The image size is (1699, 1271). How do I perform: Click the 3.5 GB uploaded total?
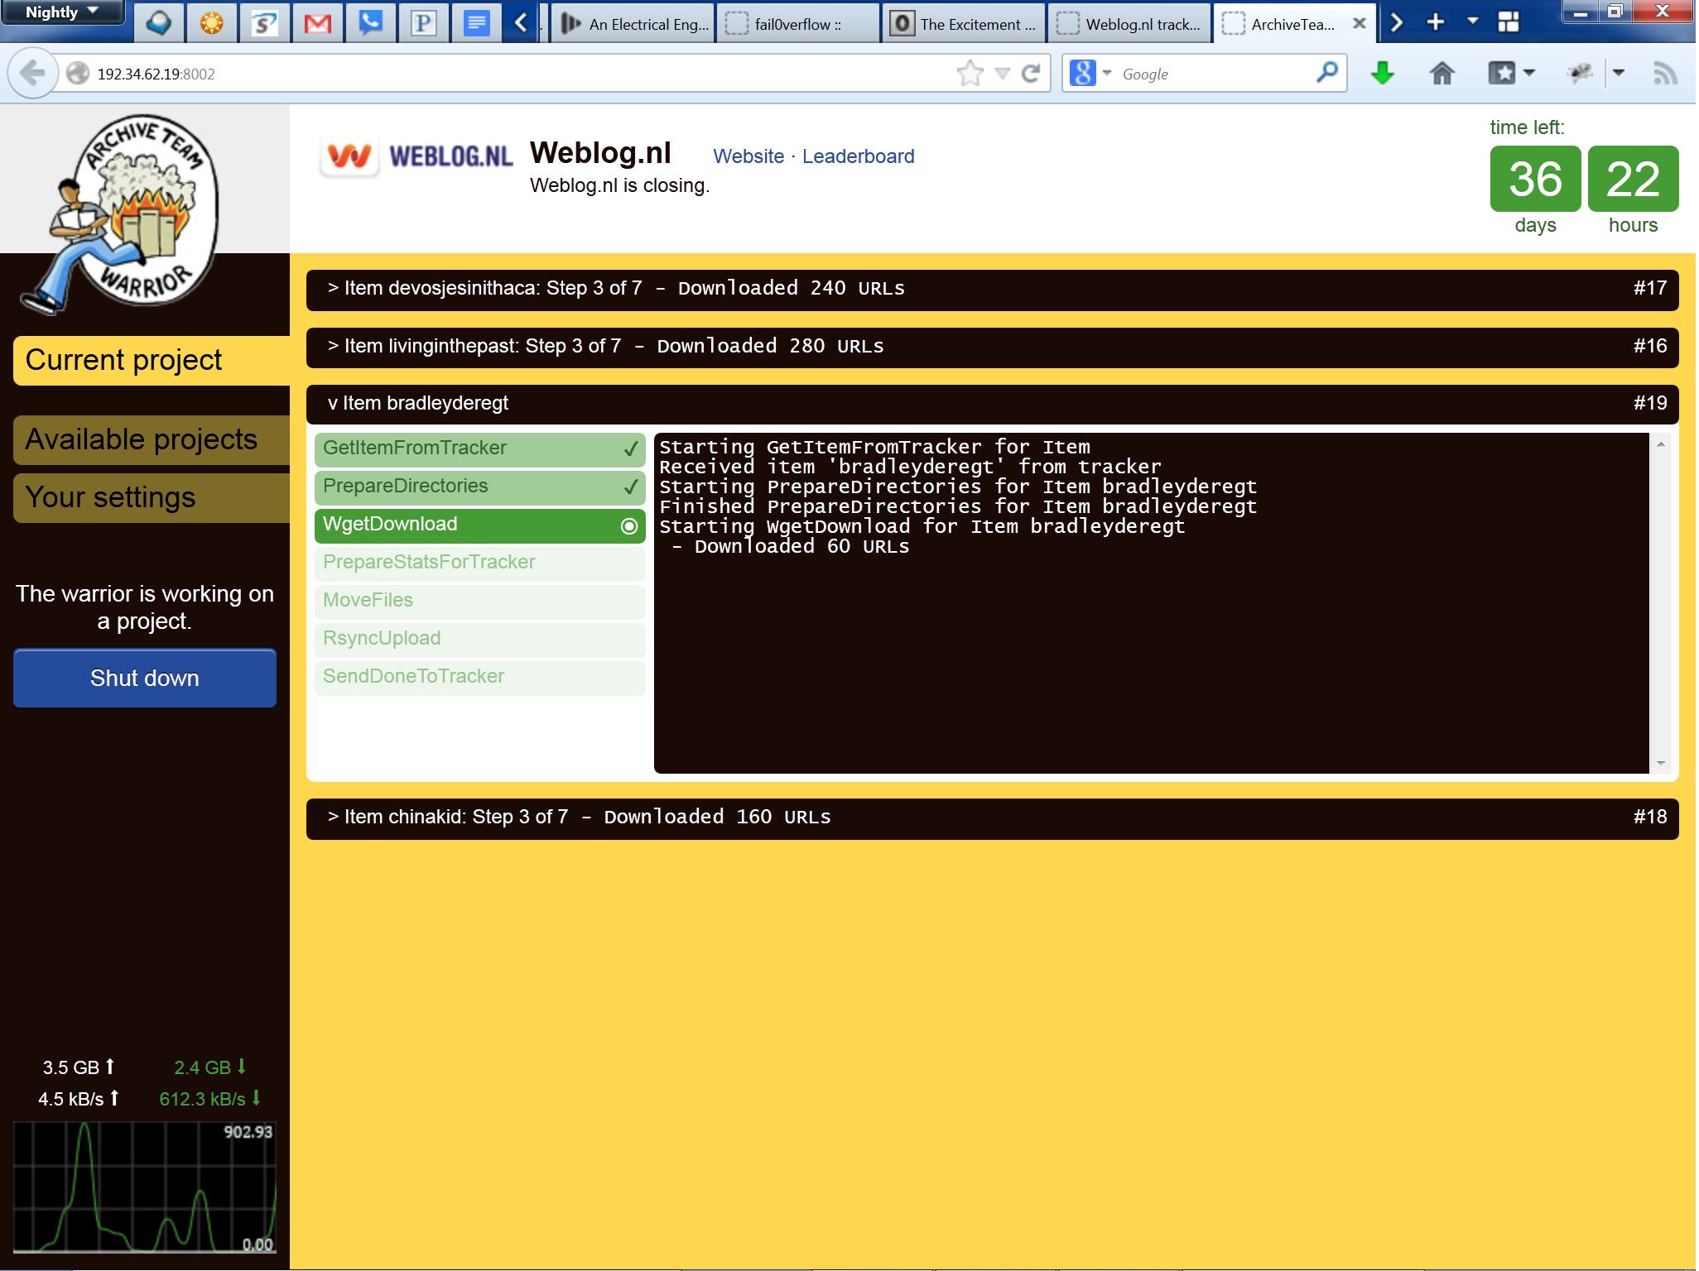pos(79,1067)
